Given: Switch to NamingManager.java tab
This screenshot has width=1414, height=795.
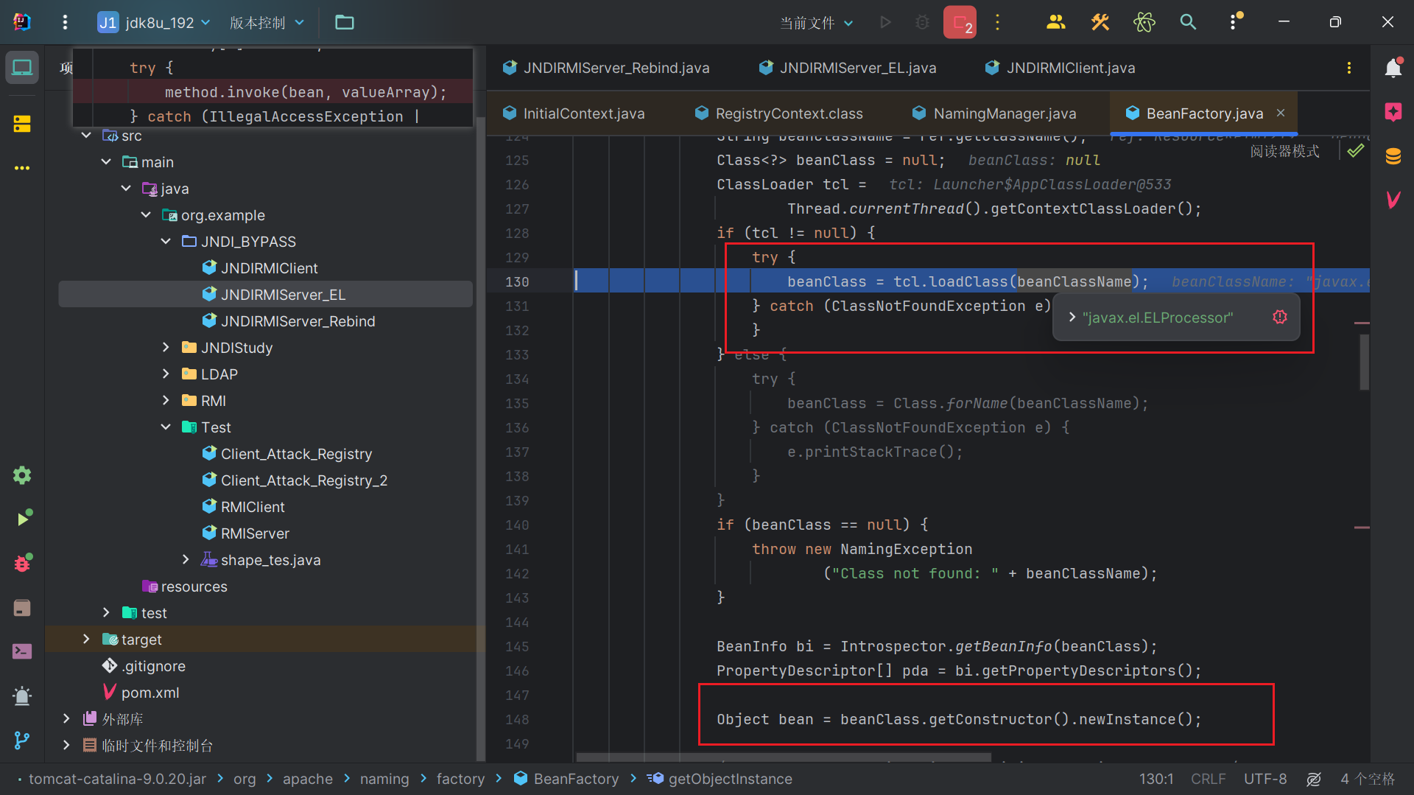Looking at the screenshot, I should 1004,113.
